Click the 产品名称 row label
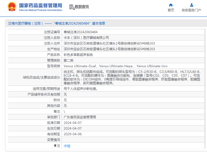207x152 pixels. click(x=54, y=55)
